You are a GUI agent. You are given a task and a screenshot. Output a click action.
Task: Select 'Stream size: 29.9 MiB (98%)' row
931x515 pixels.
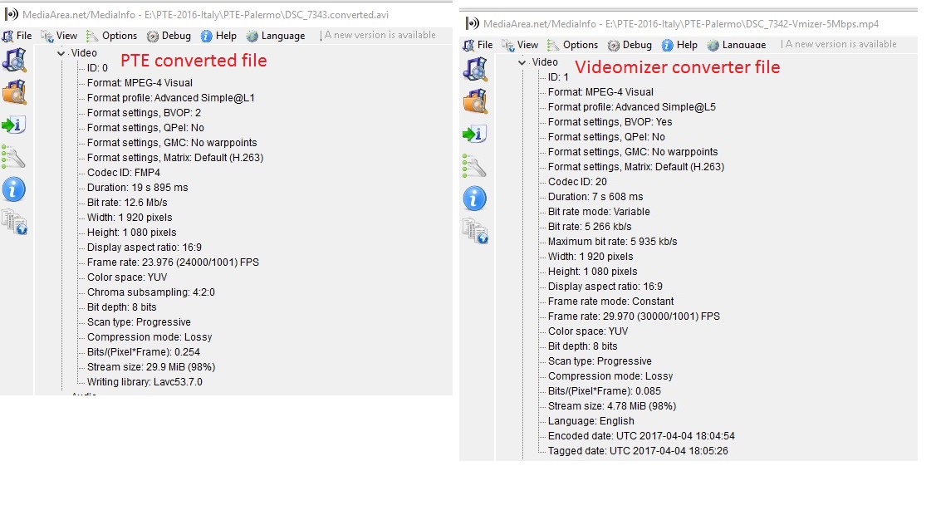(151, 367)
